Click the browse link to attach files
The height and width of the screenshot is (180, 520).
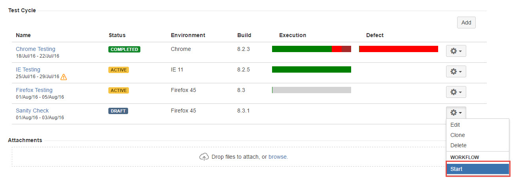click(278, 157)
